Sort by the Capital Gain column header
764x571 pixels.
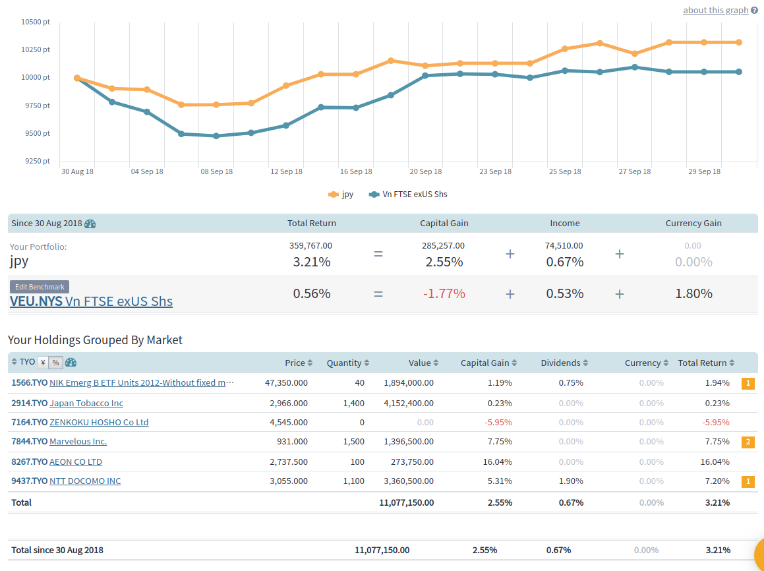485,363
